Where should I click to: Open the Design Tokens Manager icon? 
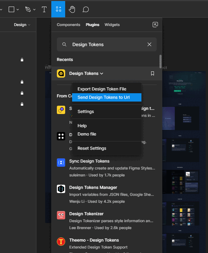point(61,189)
